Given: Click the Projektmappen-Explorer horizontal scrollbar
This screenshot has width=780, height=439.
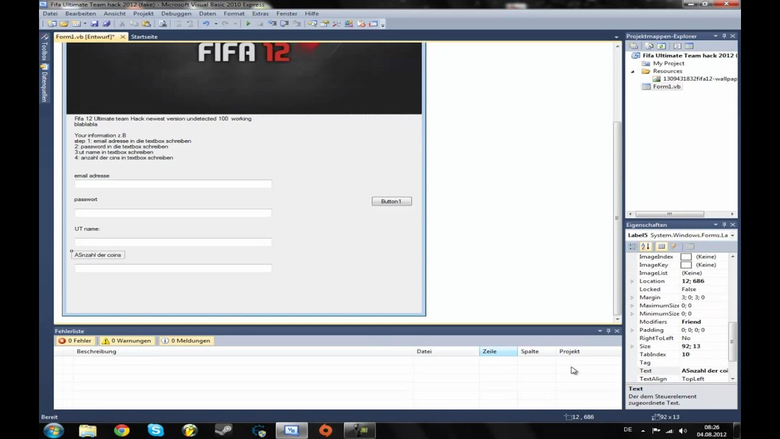Looking at the screenshot, I should pos(669,214).
